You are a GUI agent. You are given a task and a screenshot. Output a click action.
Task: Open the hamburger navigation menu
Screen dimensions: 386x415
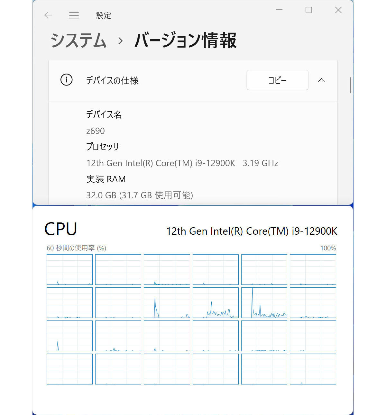click(74, 15)
